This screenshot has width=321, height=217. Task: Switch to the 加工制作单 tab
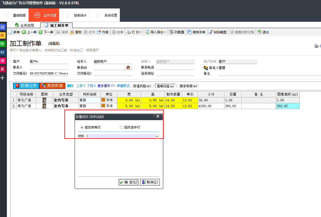pyautogui.click(x=56, y=25)
